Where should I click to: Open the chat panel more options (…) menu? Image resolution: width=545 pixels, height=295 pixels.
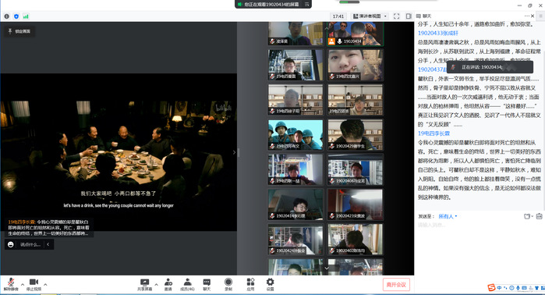527,16
